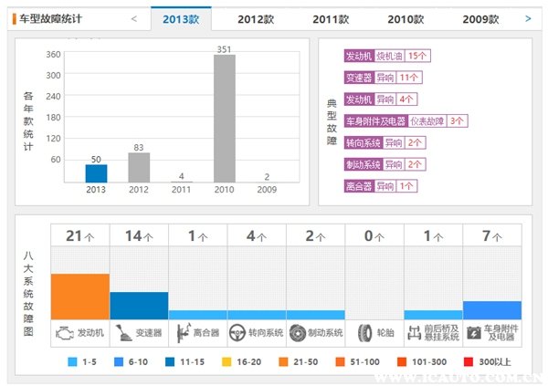Select the steering system (转向系统) wheel icon
This screenshot has height=386, width=548.
pos(239,332)
